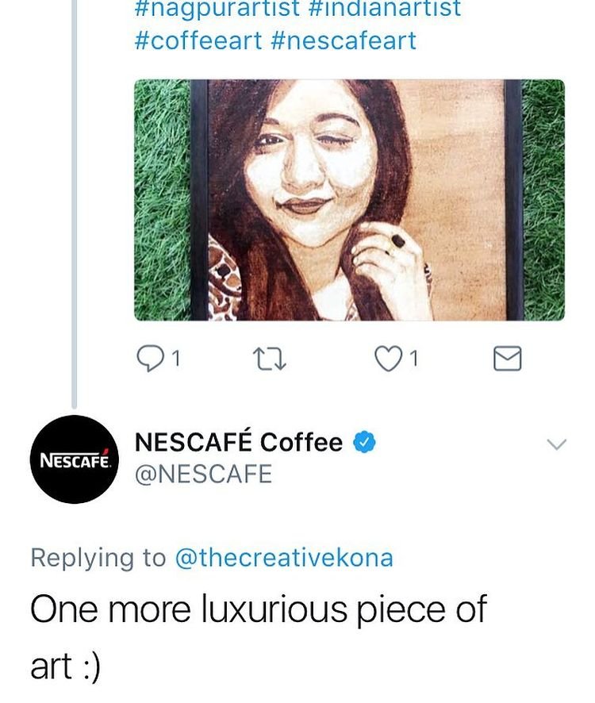The width and height of the screenshot is (595, 703).
Task: Click the "Replying to" label
Action: (98, 558)
